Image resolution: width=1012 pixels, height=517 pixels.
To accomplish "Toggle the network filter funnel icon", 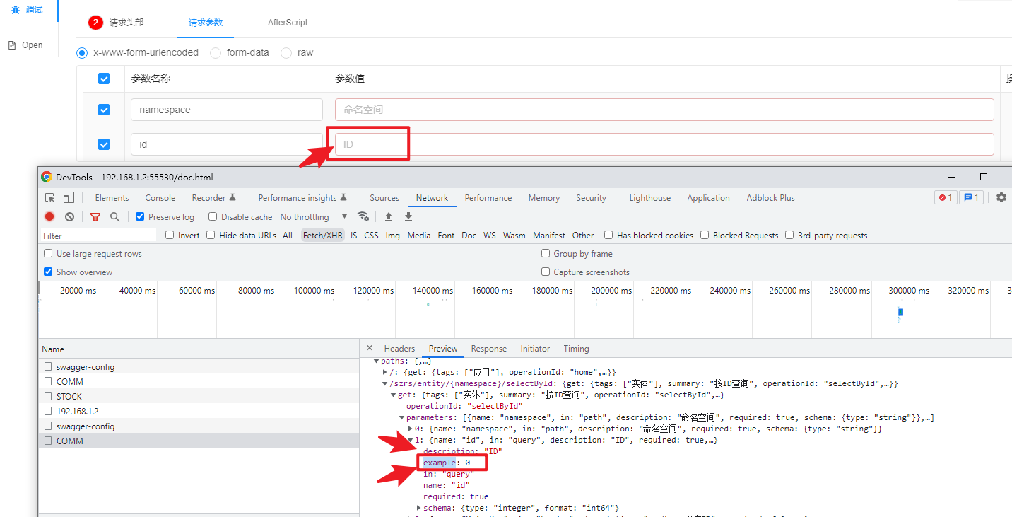I will click(x=95, y=216).
